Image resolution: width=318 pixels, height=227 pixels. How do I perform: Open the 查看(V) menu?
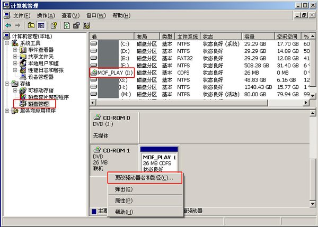tap(70, 15)
